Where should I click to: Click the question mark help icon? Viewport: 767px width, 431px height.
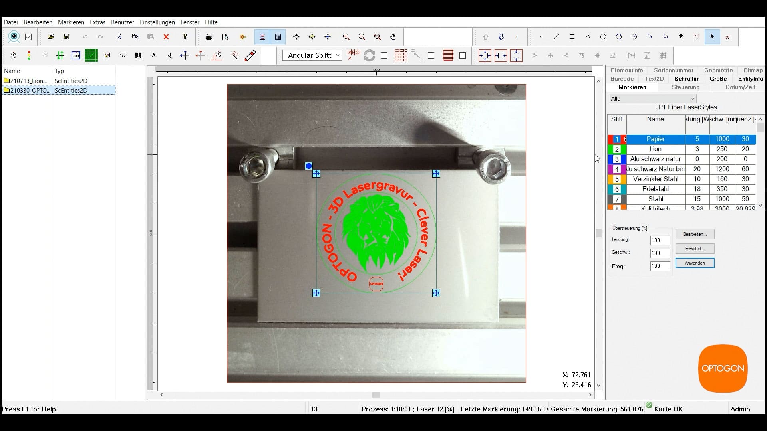[185, 37]
